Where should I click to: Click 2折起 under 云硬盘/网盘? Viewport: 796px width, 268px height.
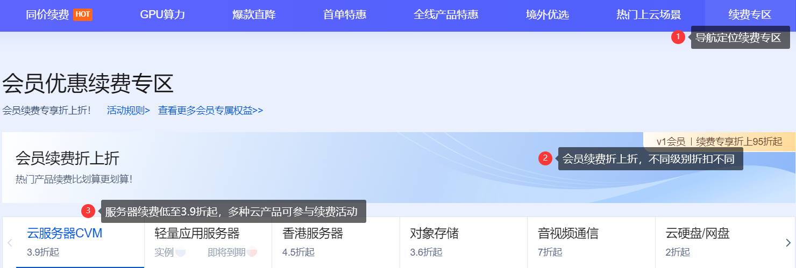[x=678, y=252]
